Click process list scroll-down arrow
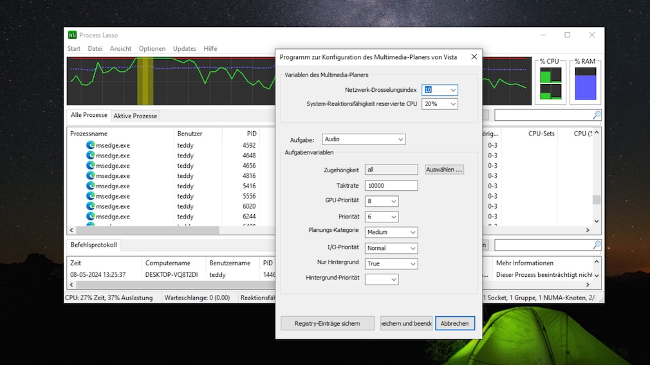The width and height of the screenshot is (650, 365). [x=596, y=222]
